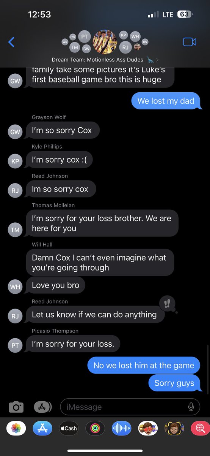Tap the iMessage text input field
Screen dimensions: 210x456
point(130,407)
